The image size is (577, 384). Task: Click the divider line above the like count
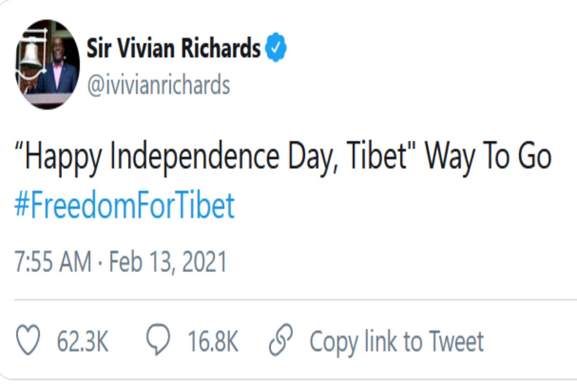point(295,300)
